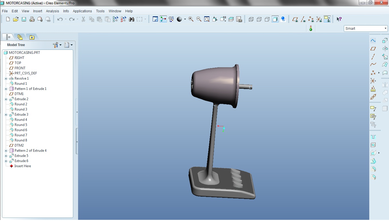This screenshot has height=221, width=389.
Task: Open Find tool with the binoculars icon
Action: 131,19
